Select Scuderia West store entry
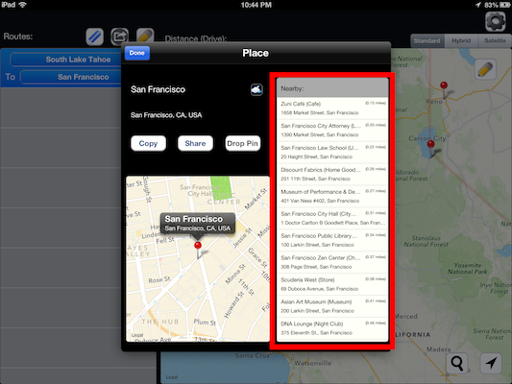This screenshot has width=512, height=384. tap(332, 284)
